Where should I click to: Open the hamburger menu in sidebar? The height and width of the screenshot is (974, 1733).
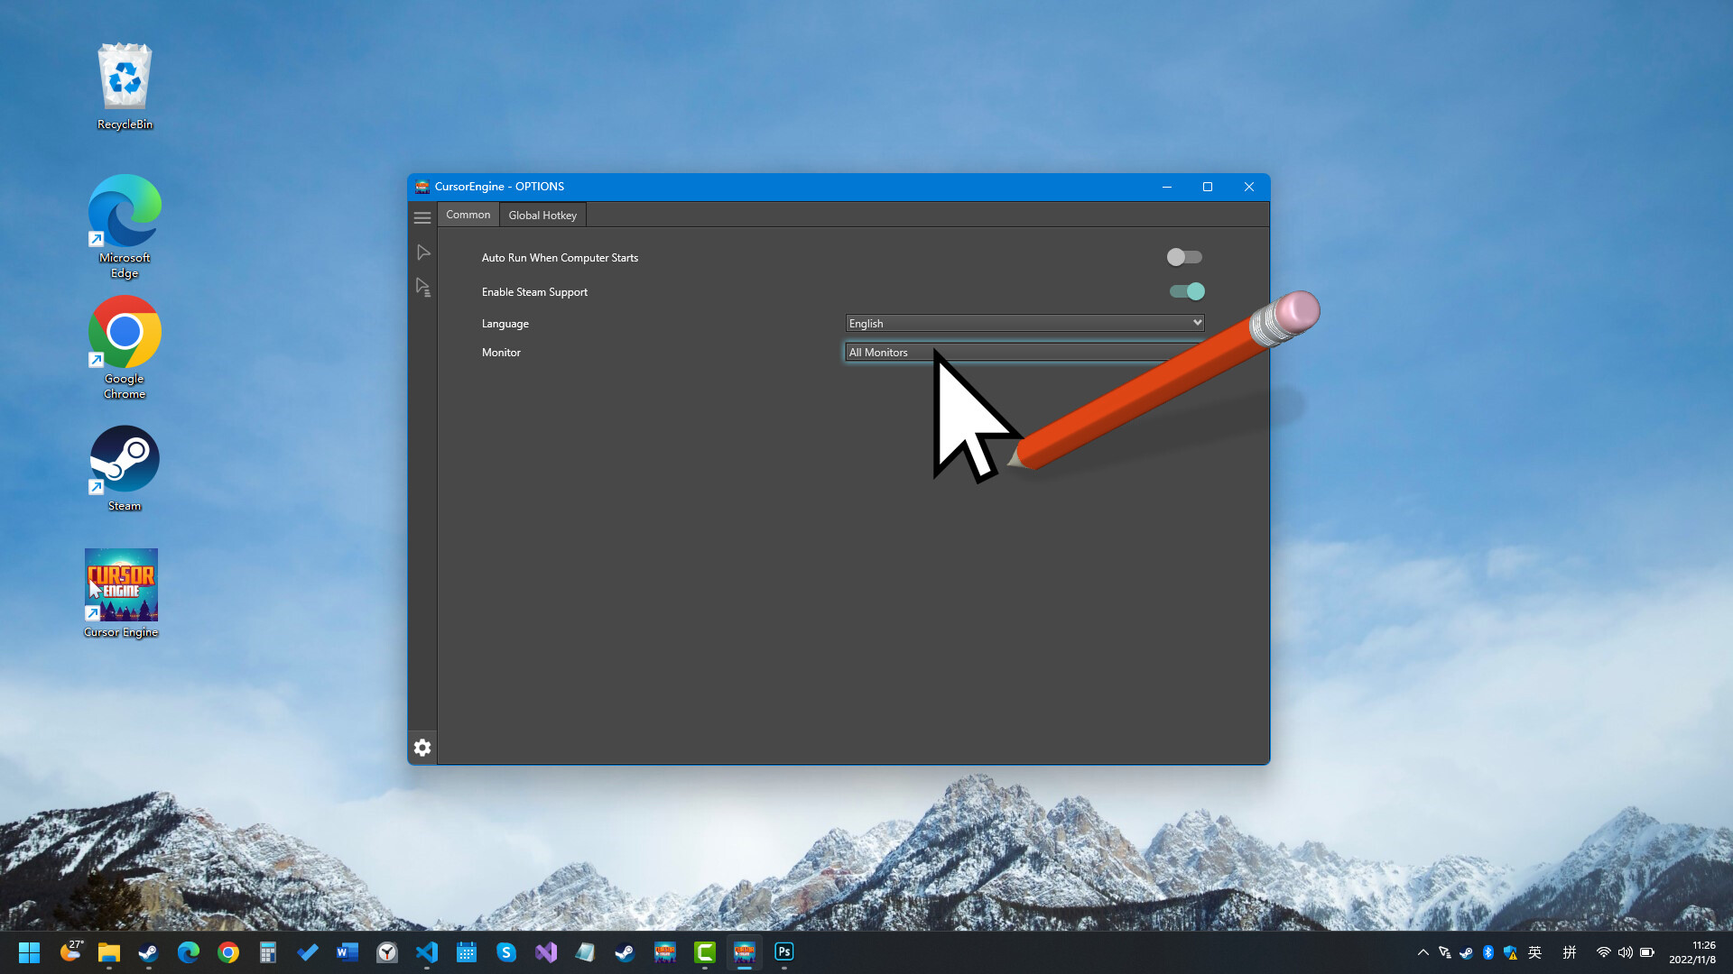[422, 217]
